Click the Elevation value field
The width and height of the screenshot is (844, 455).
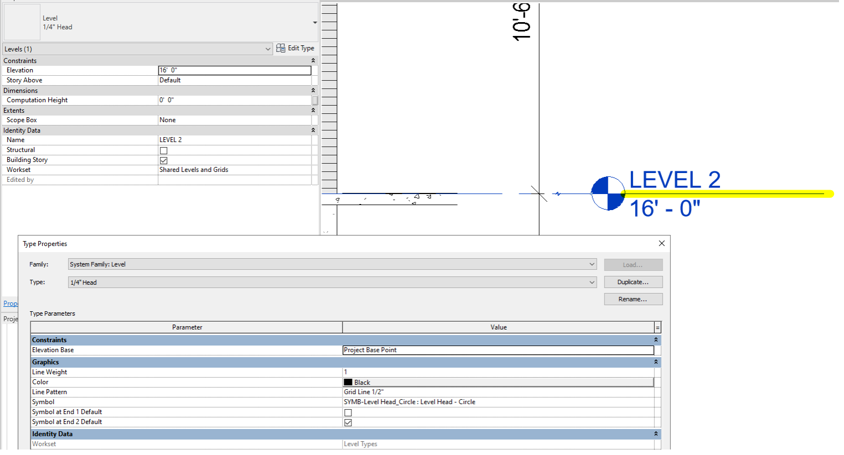pyautogui.click(x=235, y=70)
